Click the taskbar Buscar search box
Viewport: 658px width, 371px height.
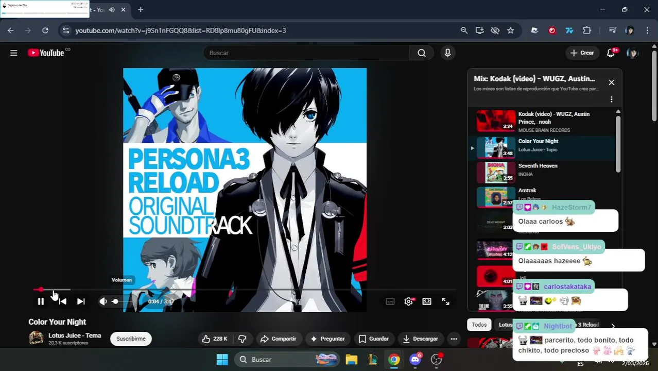[x=287, y=360]
